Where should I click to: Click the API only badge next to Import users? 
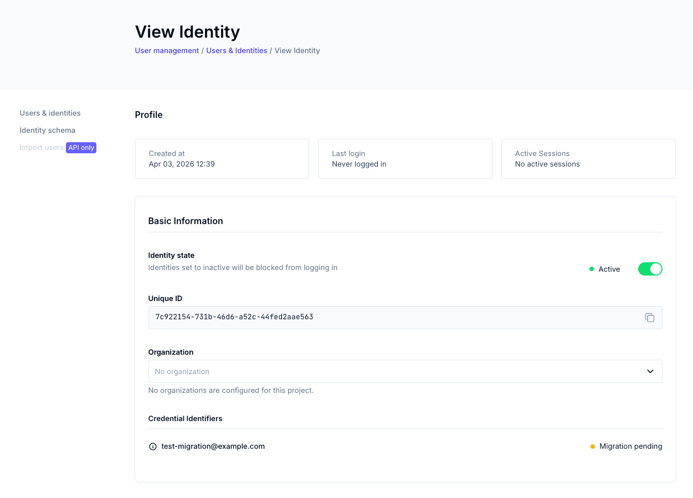pyautogui.click(x=81, y=148)
